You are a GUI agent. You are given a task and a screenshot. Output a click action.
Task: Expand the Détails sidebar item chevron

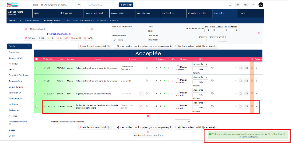[x=29, y=46]
